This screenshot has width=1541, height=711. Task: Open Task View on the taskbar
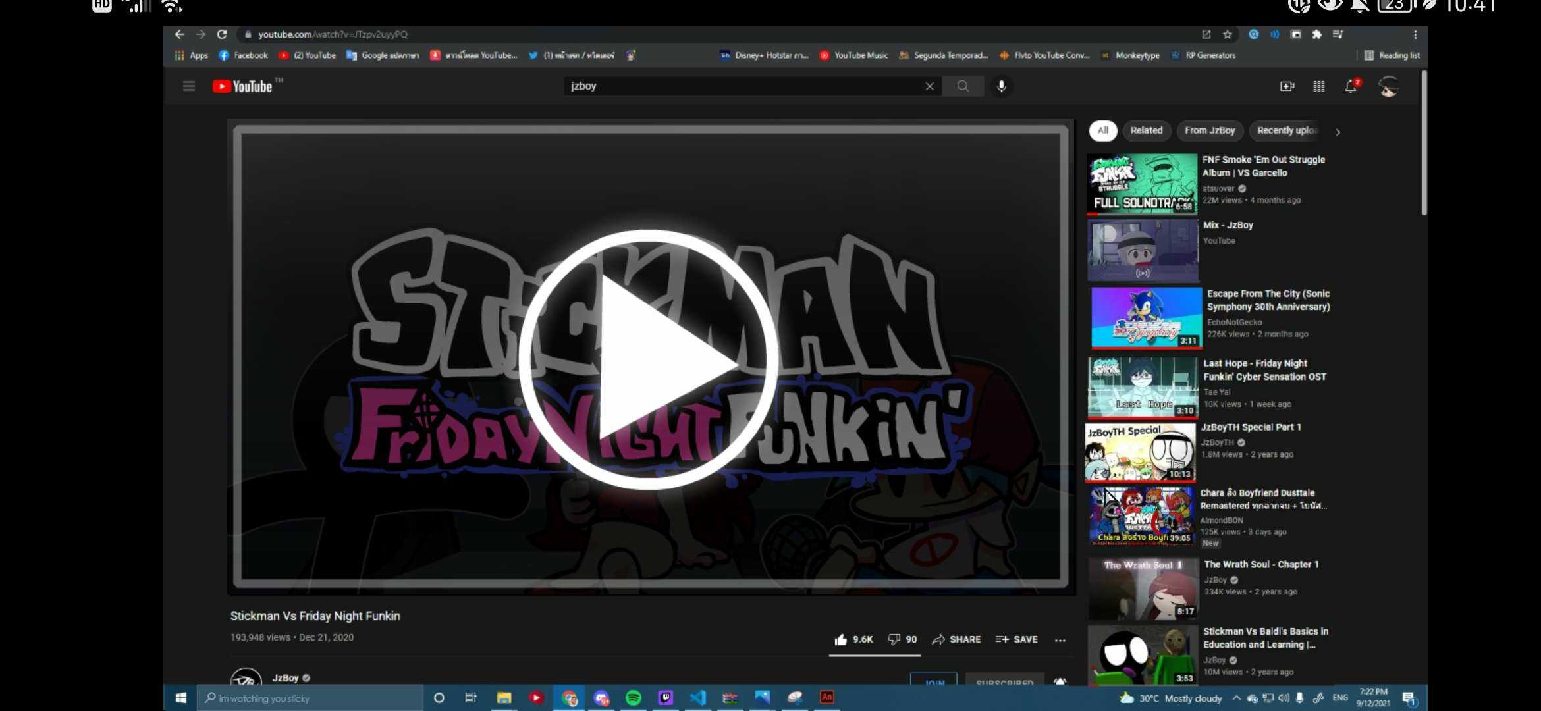click(x=471, y=698)
